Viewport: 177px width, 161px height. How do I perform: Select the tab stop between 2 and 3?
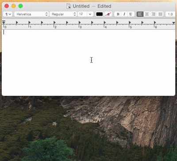pos(67,23)
